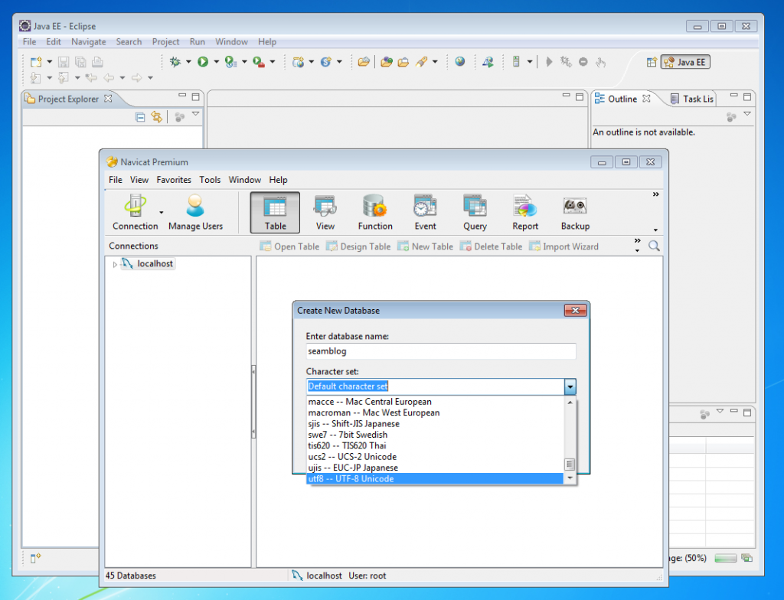The height and width of the screenshot is (600, 784).
Task: Open Eclipse Search menu
Action: pyautogui.click(x=129, y=42)
